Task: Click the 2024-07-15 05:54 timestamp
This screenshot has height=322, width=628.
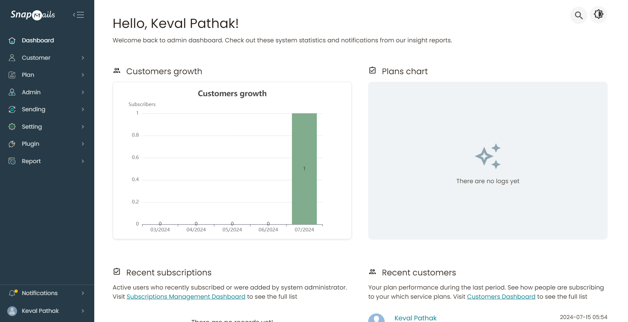Action: coord(584,317)
